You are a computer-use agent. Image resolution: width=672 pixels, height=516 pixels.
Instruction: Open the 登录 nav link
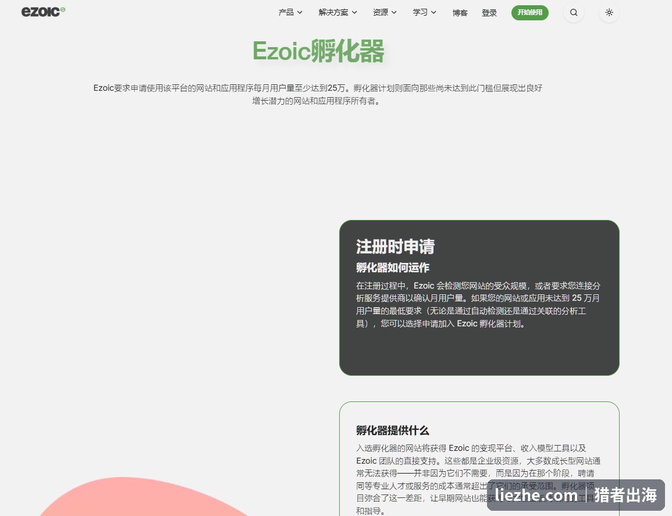pos(489,13)
